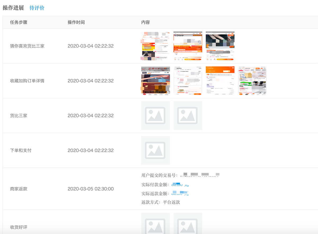
Task: View second thumbnail in 收藏加购订单详情 row
Action: point(188,81)
